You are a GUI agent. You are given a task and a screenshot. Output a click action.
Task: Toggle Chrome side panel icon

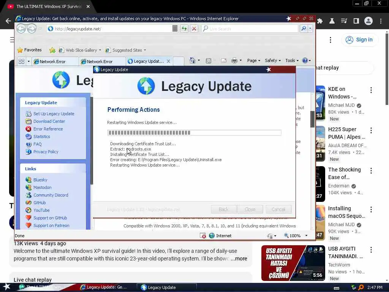click(356, 21)
